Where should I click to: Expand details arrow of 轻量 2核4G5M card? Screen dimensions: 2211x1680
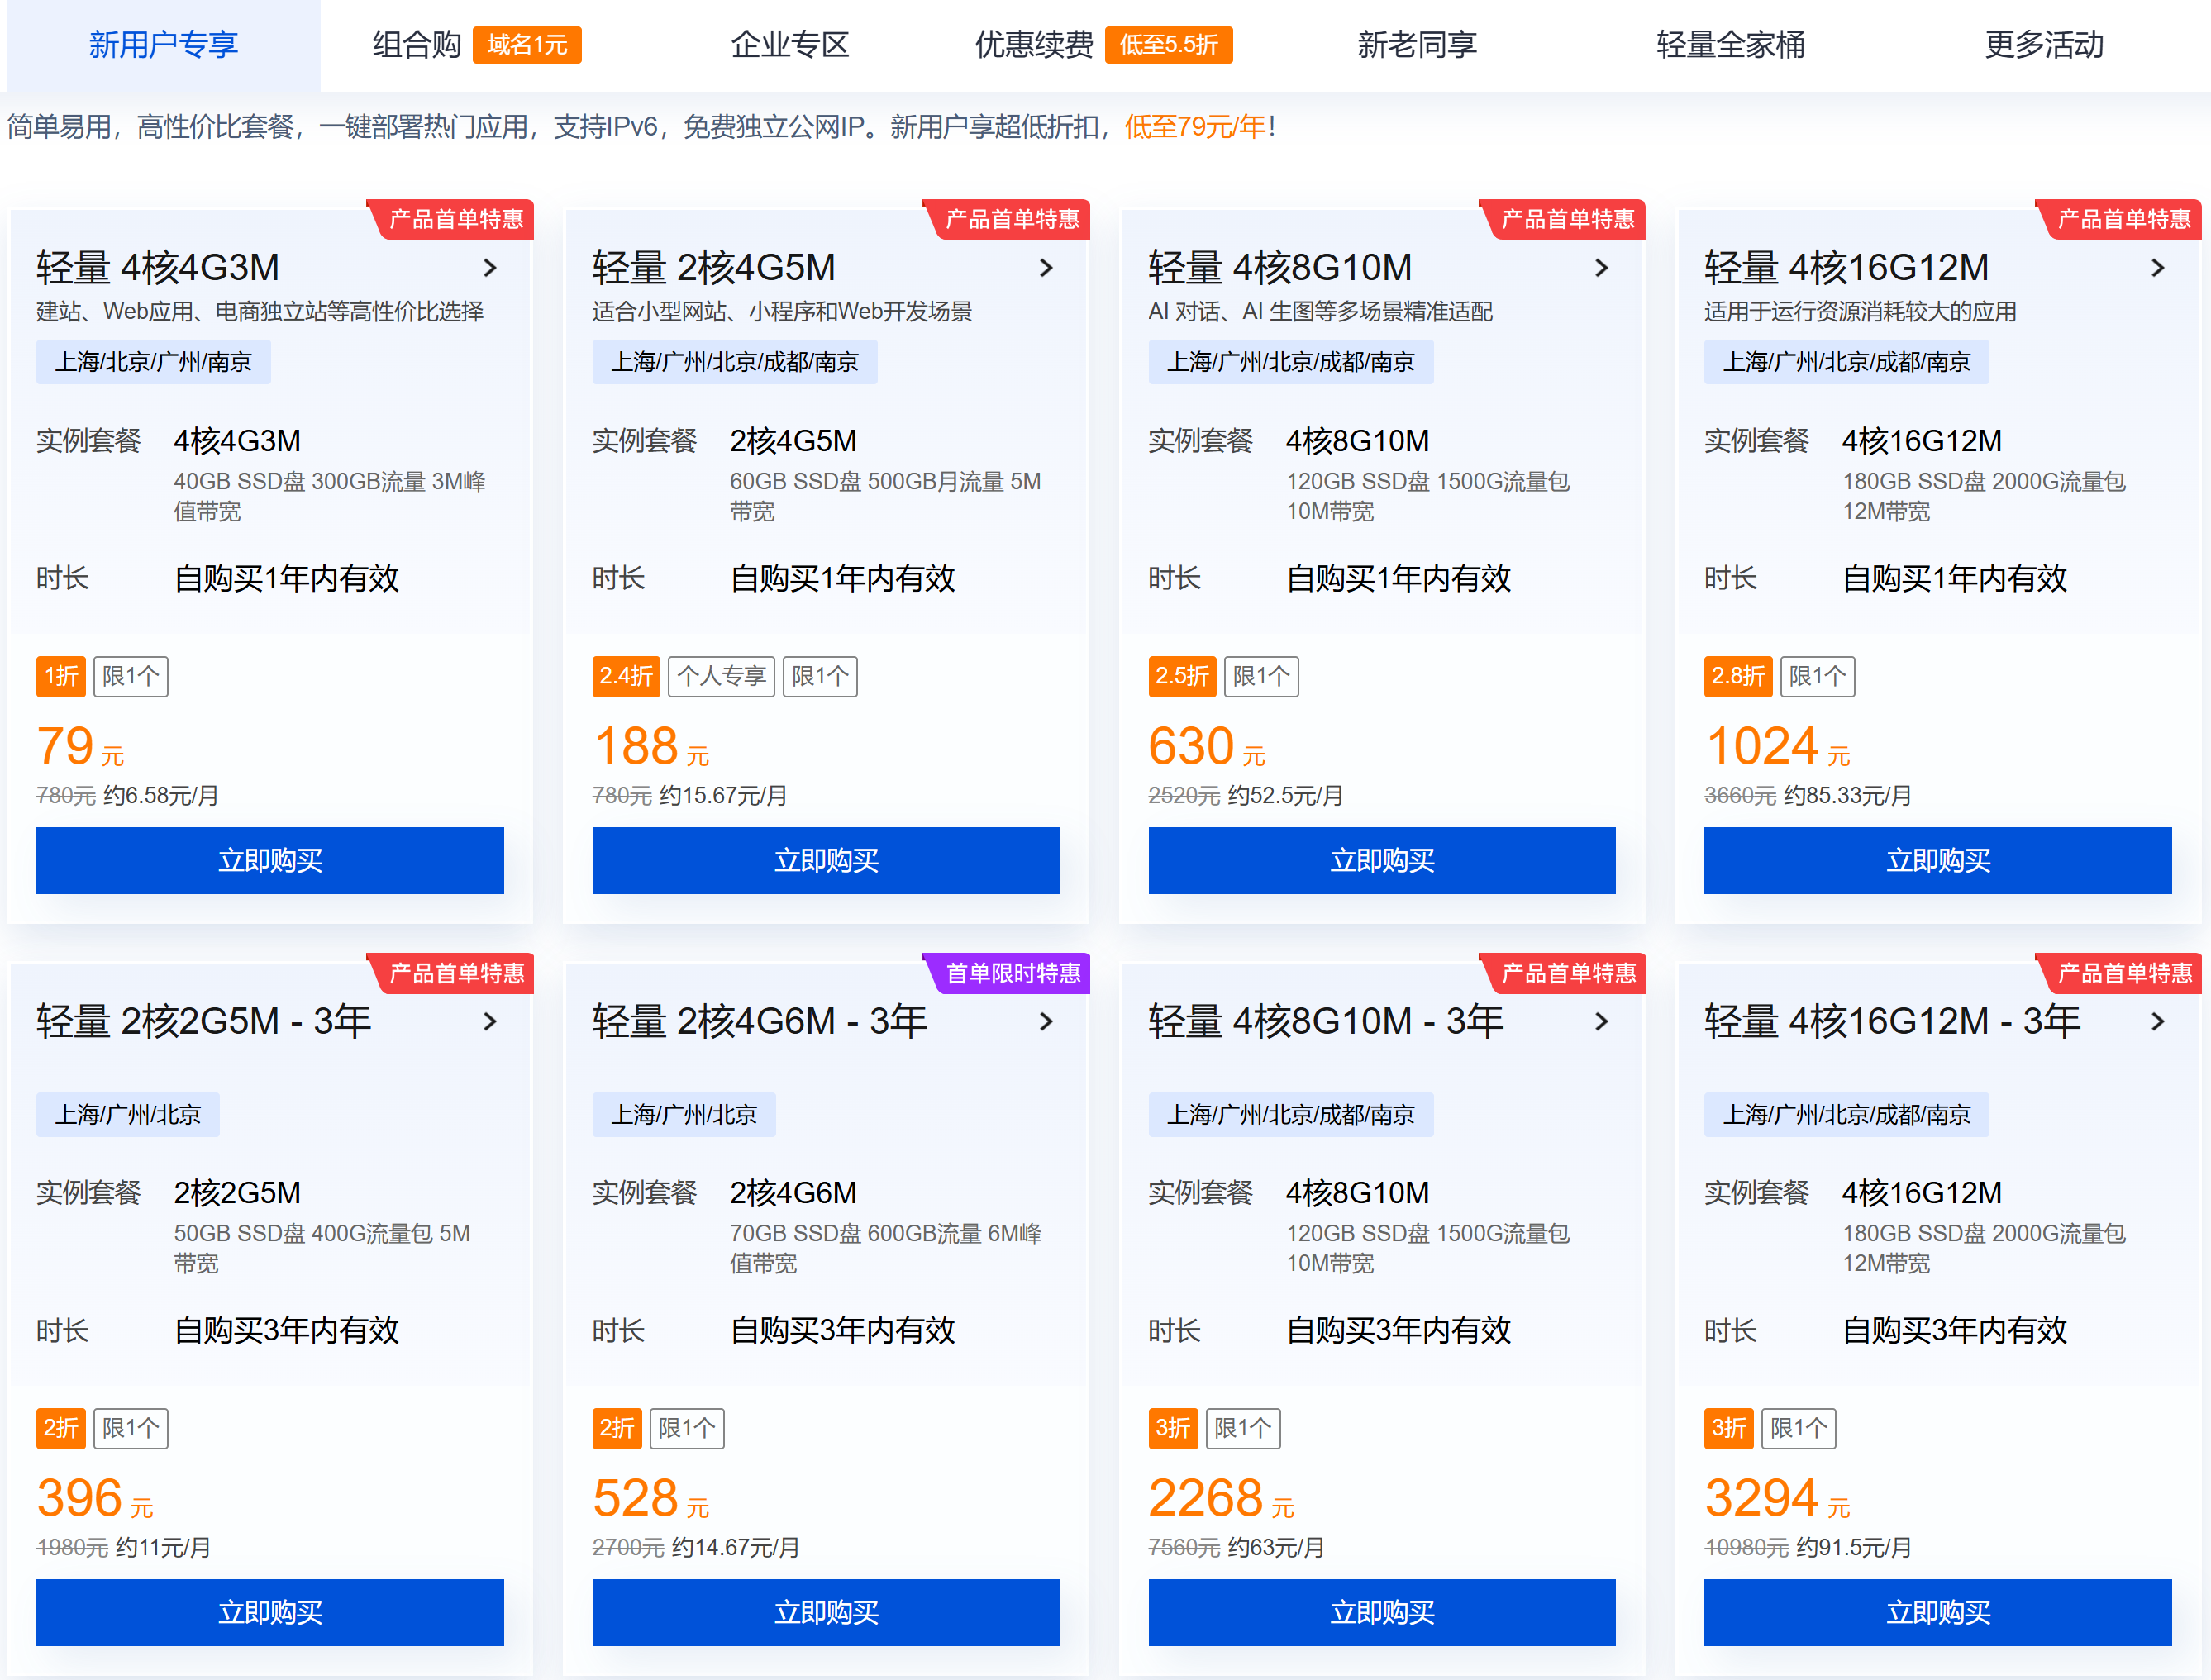tap(1046, 268)
